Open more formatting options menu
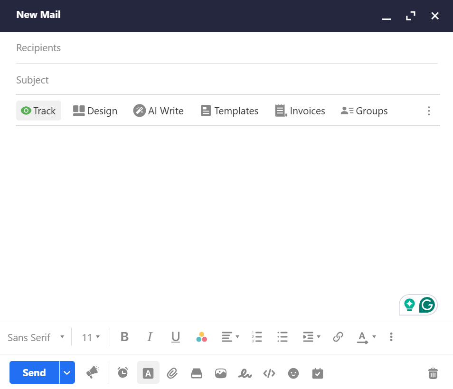 pos(391,337)
